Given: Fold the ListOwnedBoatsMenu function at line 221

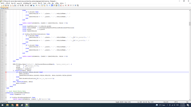Looking at the screenshot, I should pos(6,93).
